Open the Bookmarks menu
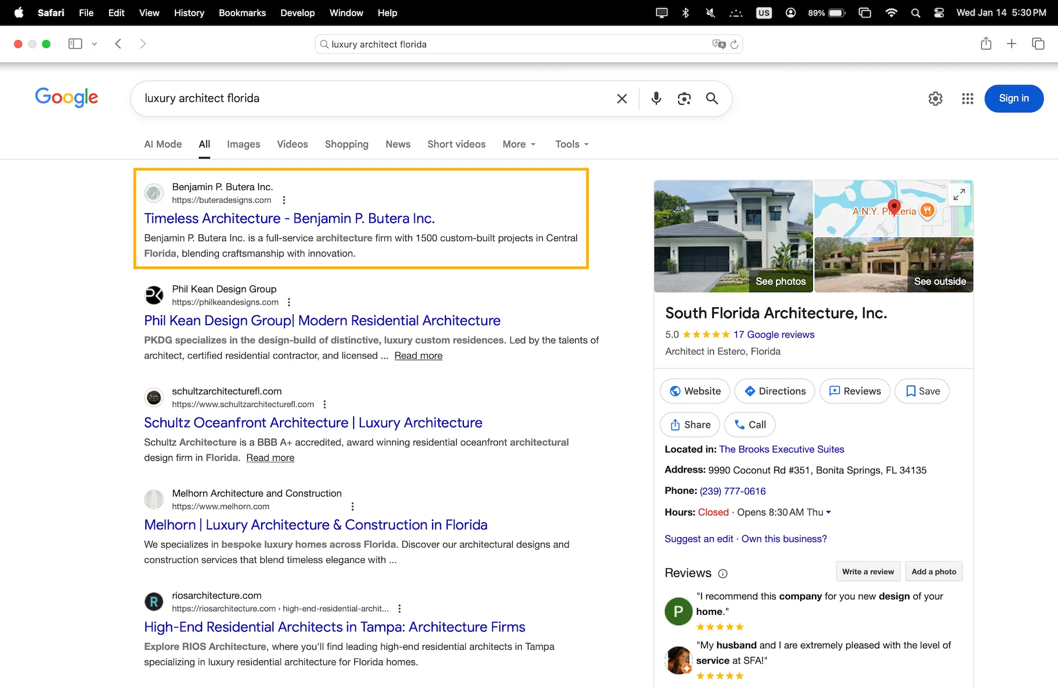Screen dimensions: 1058x687 point(242,12)
